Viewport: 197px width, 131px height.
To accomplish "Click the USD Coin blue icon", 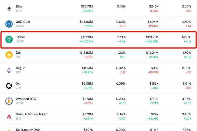I will point(9,24).
